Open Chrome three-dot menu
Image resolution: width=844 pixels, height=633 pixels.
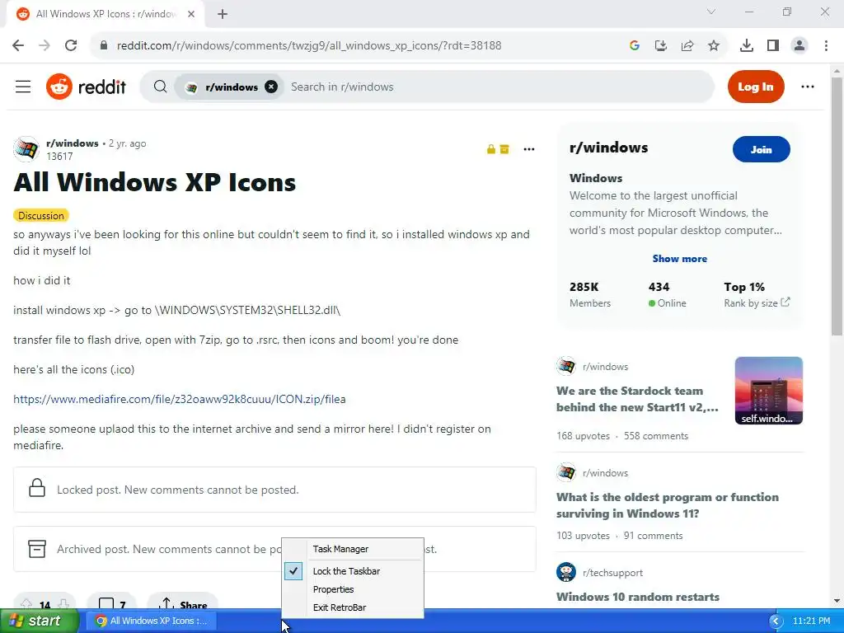(826, 46)
